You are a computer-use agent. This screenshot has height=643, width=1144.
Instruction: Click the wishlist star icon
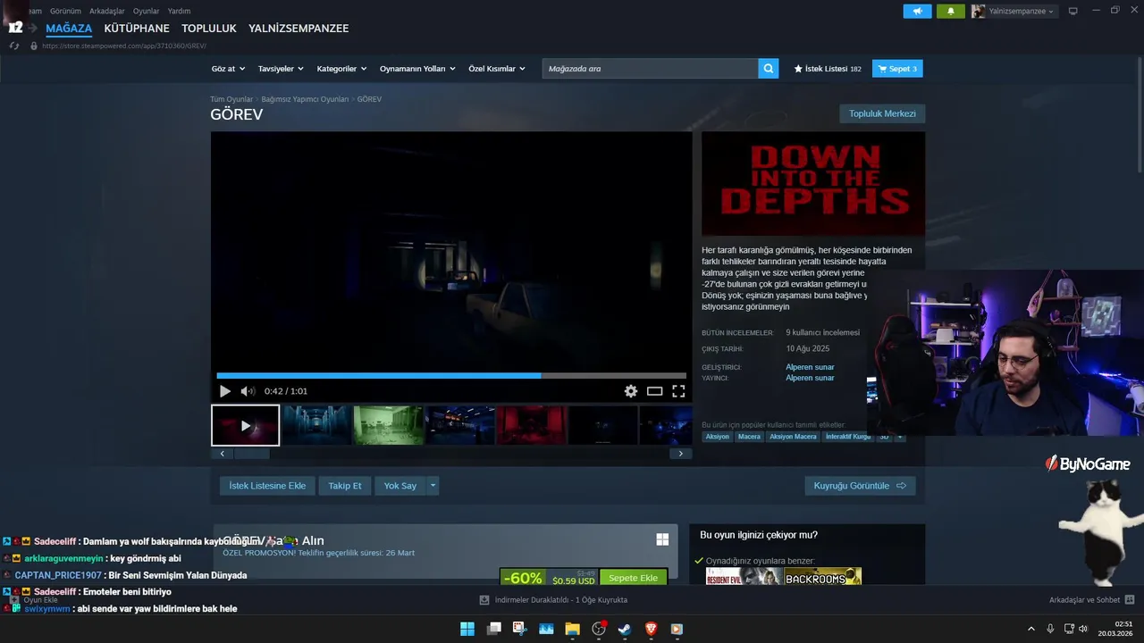798,69
